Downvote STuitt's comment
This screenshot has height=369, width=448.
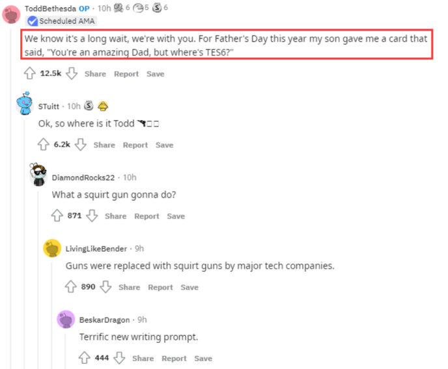pyautogui.click(x=81, y=145)
